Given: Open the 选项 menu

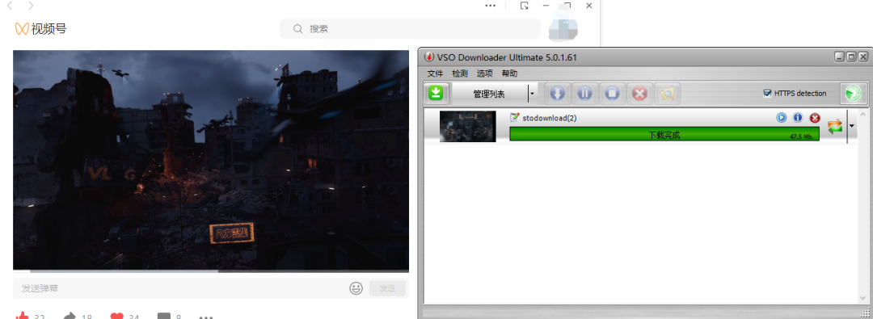Looking at the screenshot, I should [x=485, y=73].
